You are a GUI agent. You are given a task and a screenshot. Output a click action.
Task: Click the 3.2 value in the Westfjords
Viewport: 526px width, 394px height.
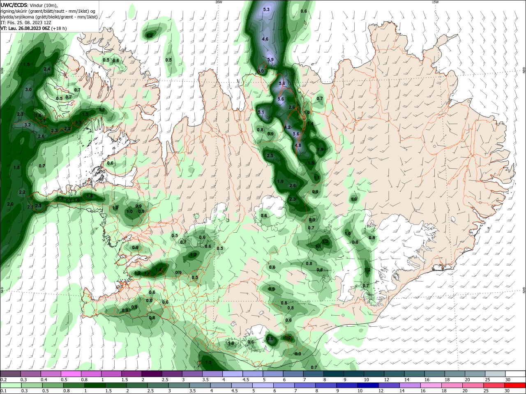coord(28,125)
